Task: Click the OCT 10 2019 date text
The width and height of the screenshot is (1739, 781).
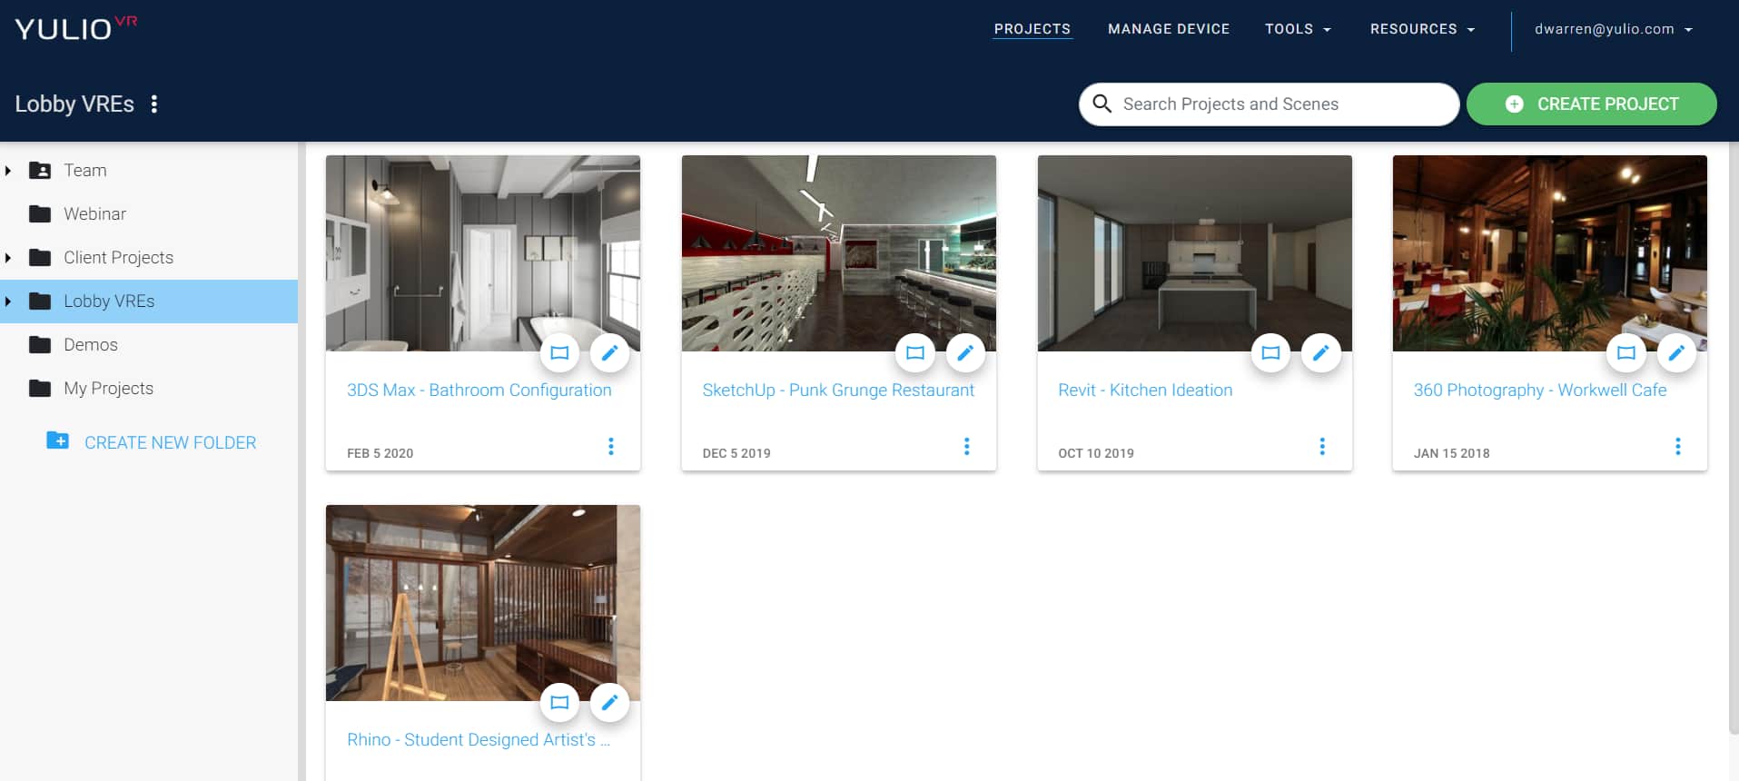Action: (x=1096, y=453)
